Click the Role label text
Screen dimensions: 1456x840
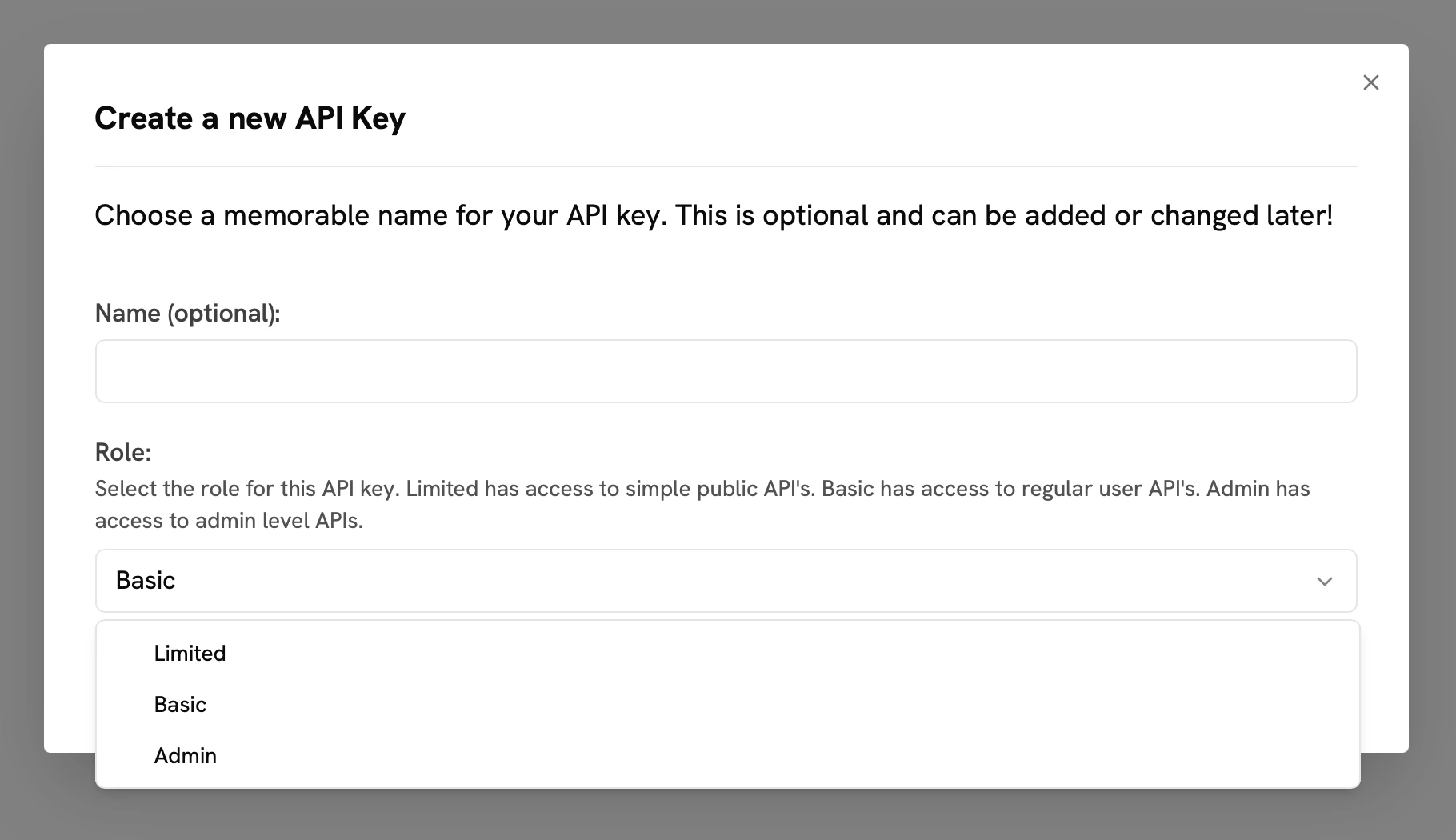click(124, 452)
